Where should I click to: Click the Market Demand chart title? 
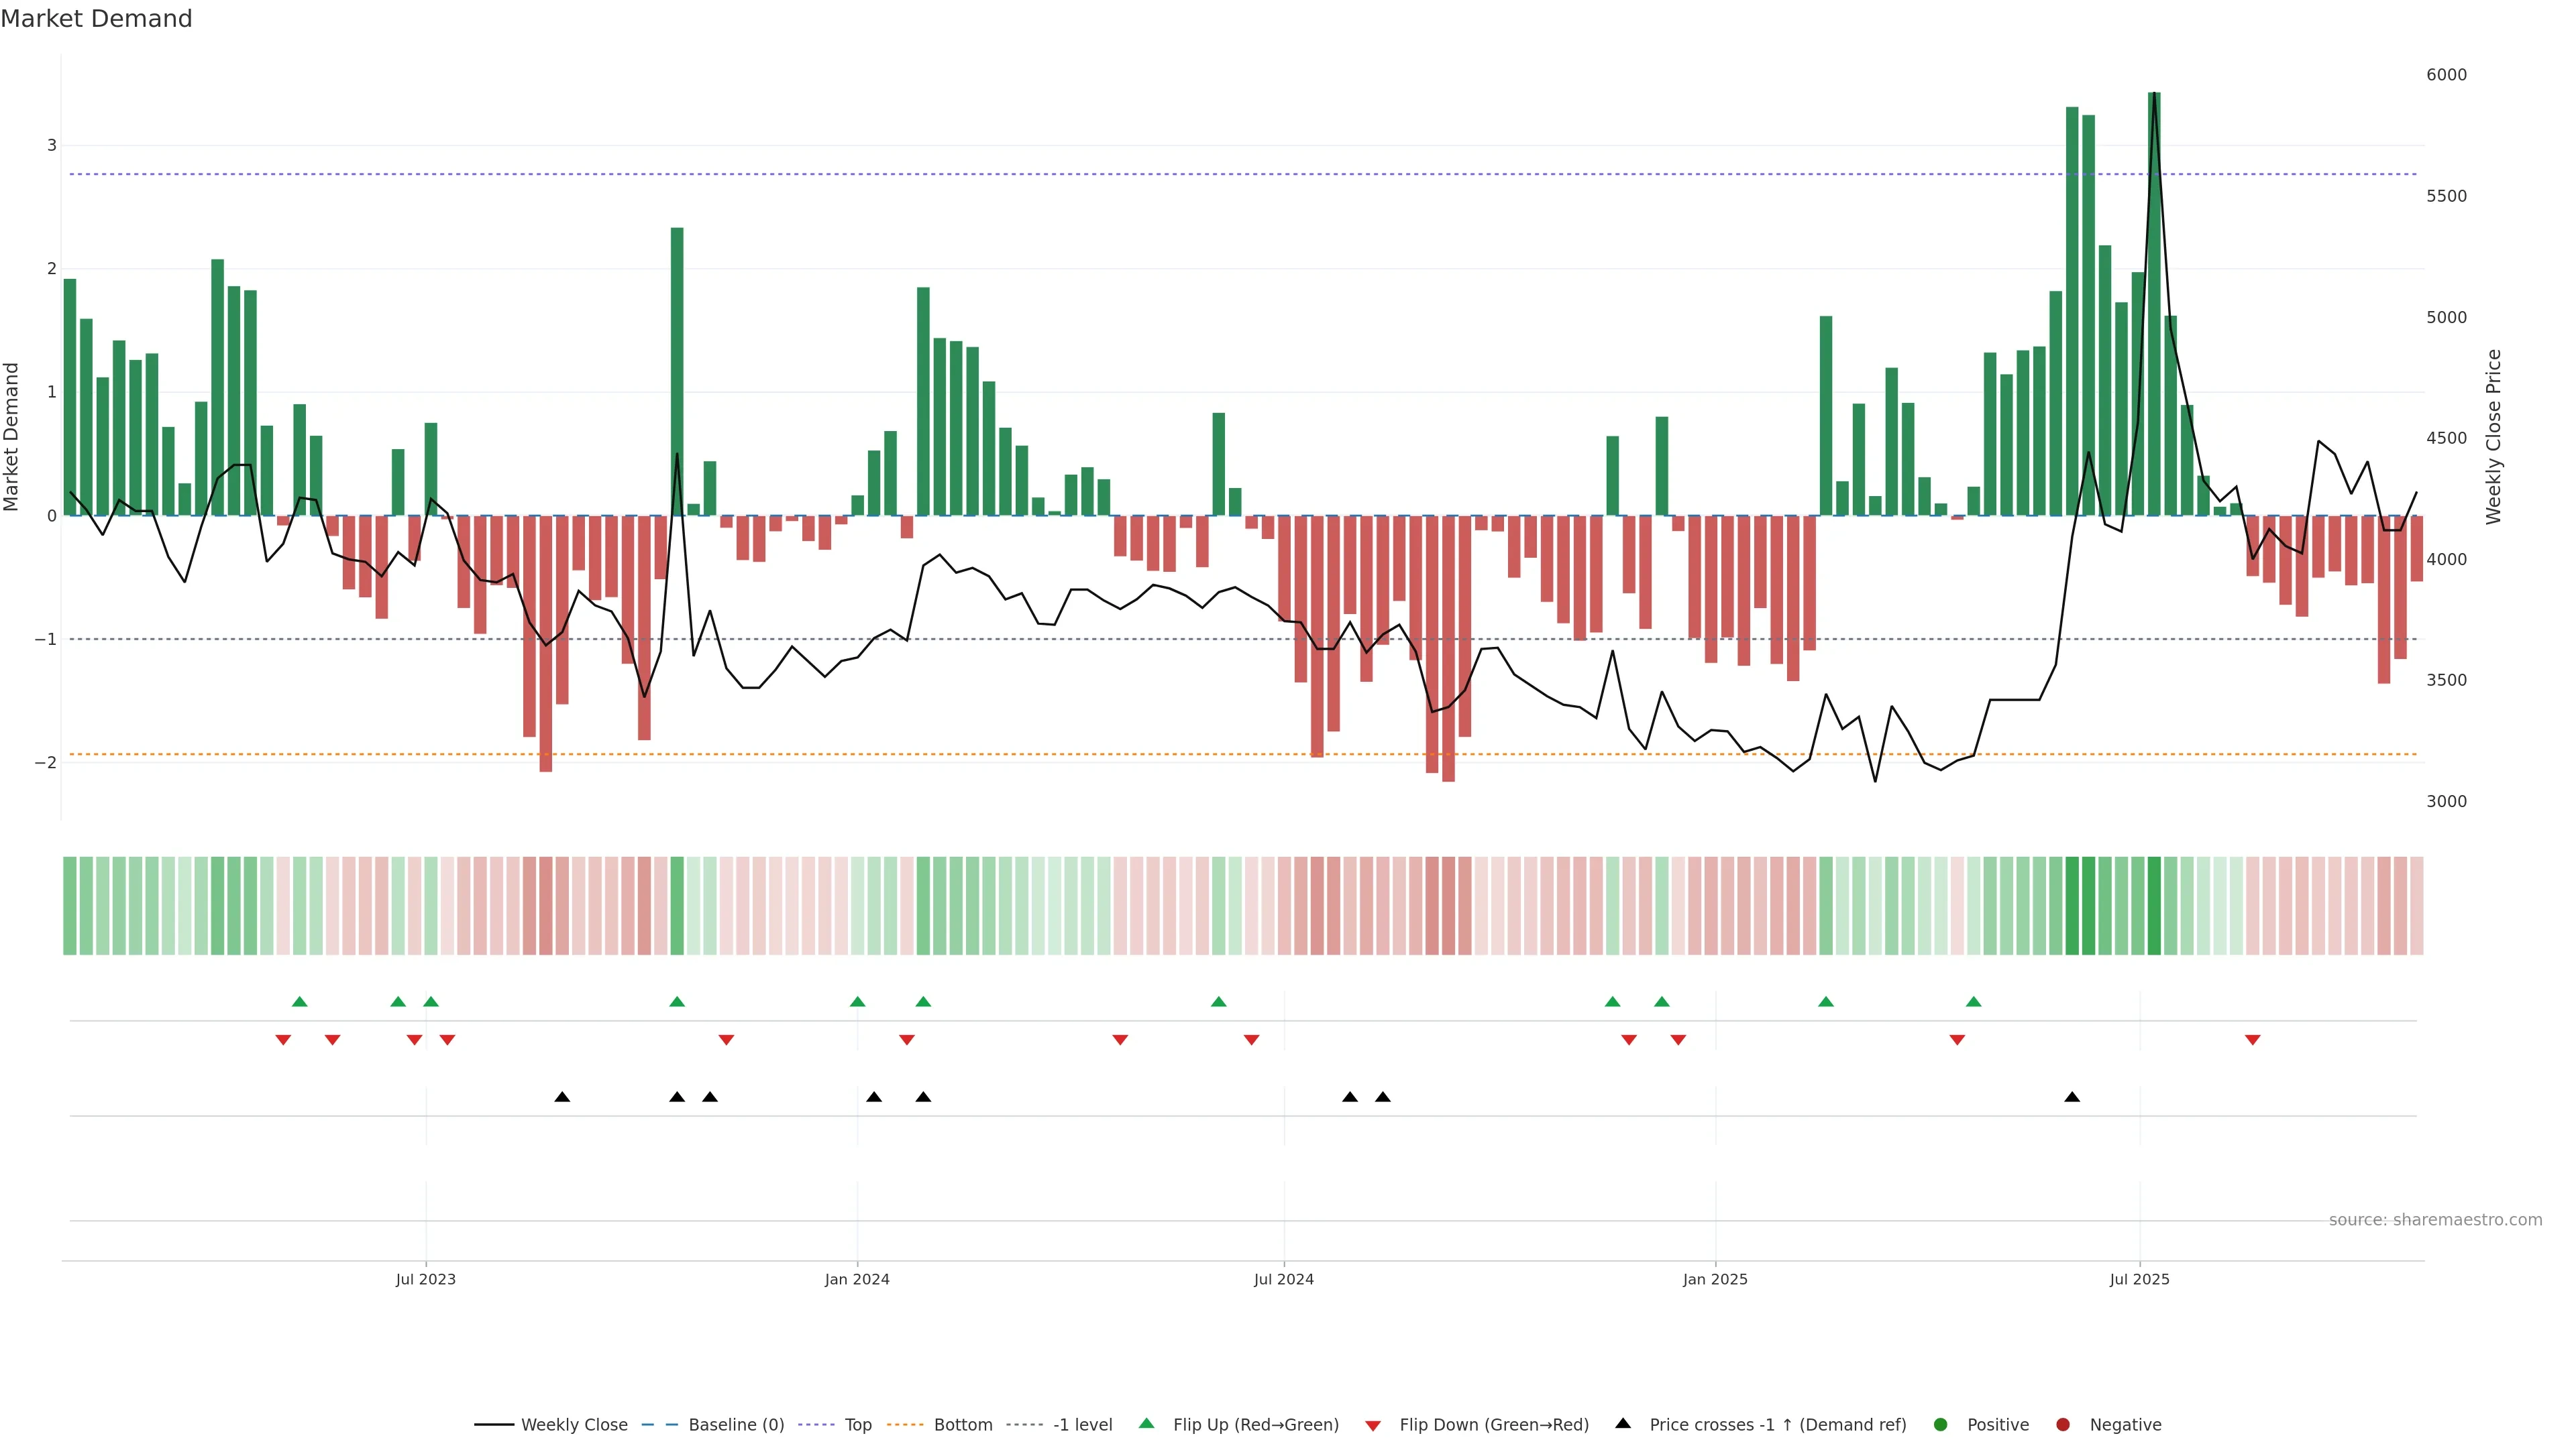point(96,19)
